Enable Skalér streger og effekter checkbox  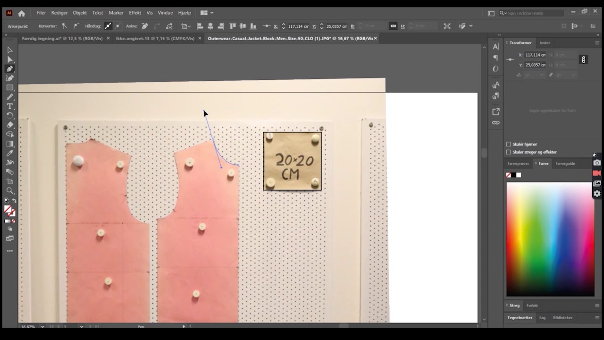pyautogui.click(x=508, y=152)
